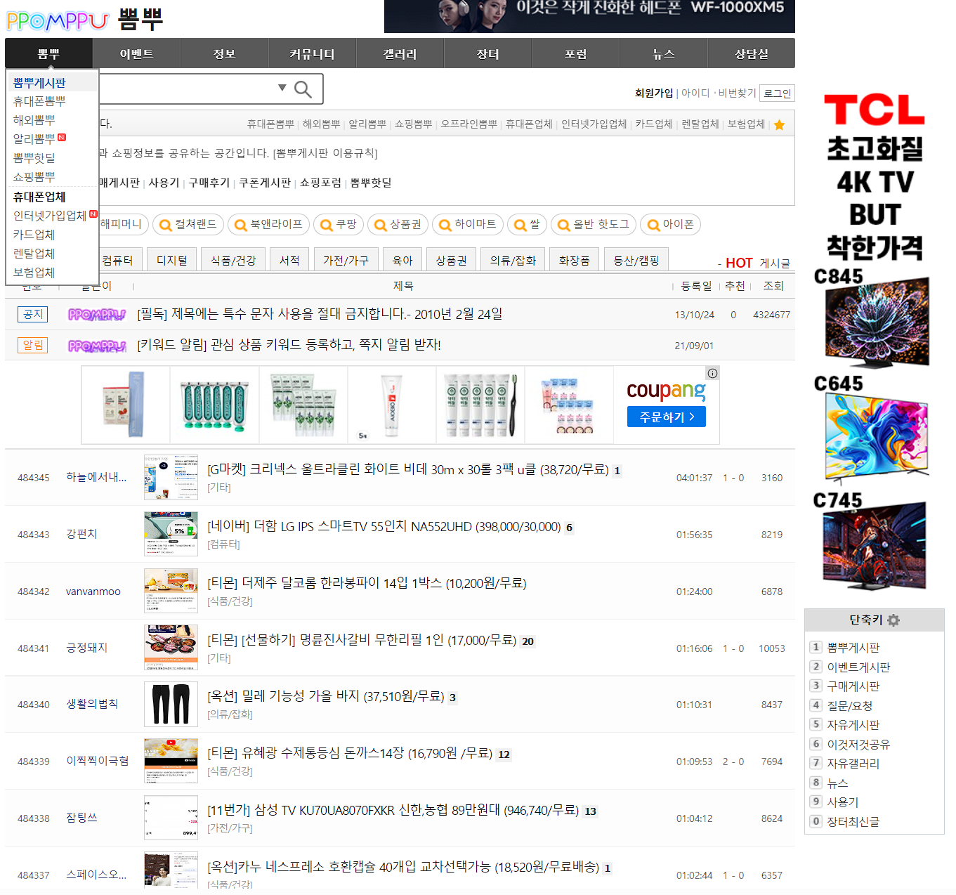Click Coupang green toothpaste product image
The width and height of the screenshot is (956, 895).
pos(214,405)
